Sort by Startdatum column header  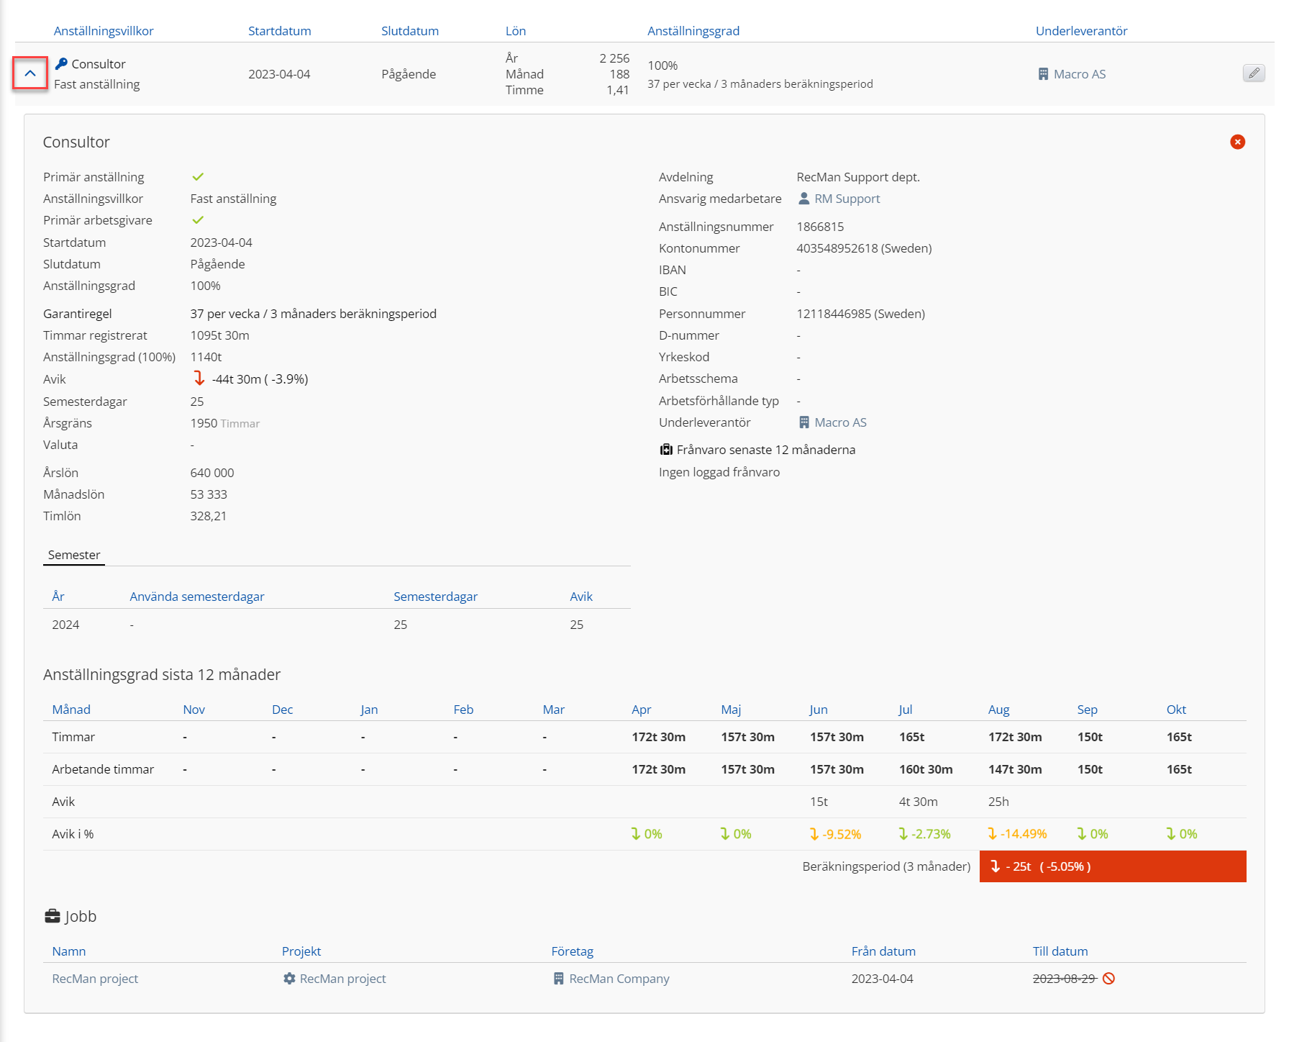coord(279,31)
